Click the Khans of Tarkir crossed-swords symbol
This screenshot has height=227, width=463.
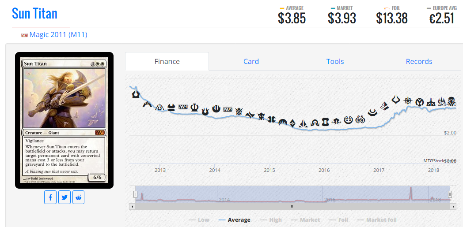239,112
